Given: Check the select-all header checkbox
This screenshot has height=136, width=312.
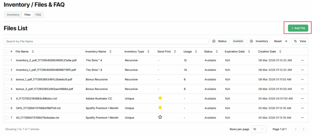Looking at the screenshot, I should click(7, 52).
